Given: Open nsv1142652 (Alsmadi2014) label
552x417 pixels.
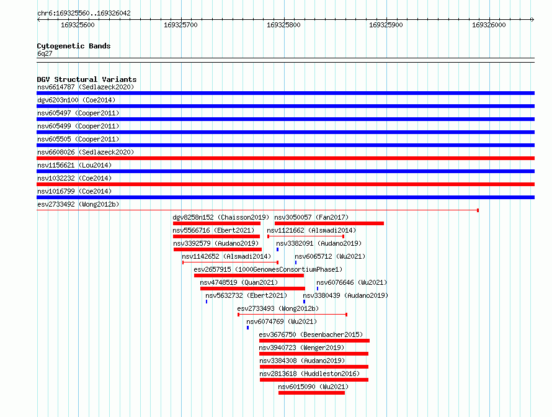Looking at the screenshot, I should tap(226, 256).
